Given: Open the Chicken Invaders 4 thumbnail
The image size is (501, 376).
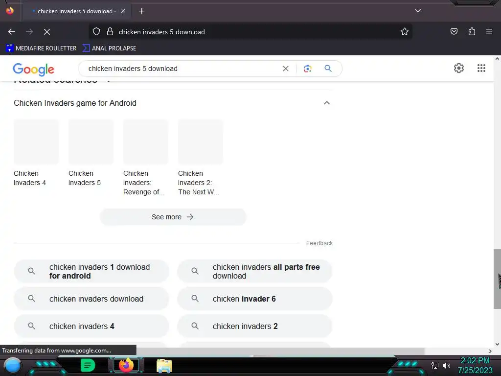Looking at the screenshot, I should [36, 142].
